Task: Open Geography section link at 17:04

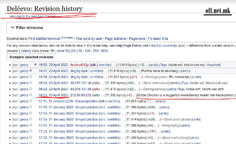Action: click(170, 125)
